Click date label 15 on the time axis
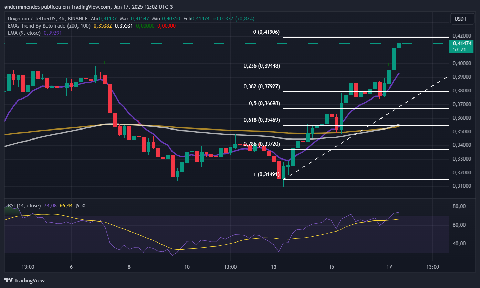 pos(331,267)
